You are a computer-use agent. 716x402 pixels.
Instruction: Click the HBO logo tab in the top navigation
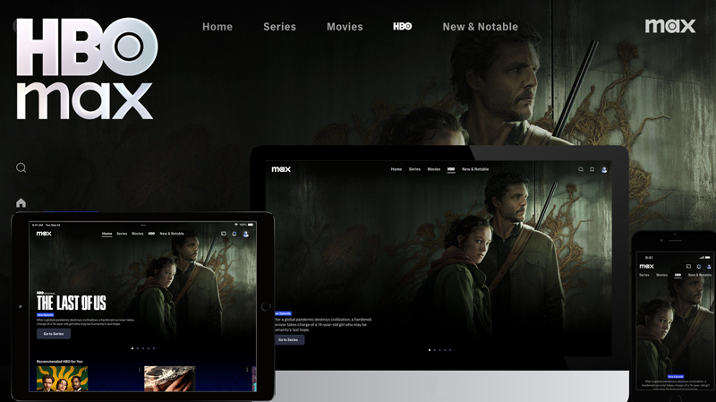click(403, 27)
